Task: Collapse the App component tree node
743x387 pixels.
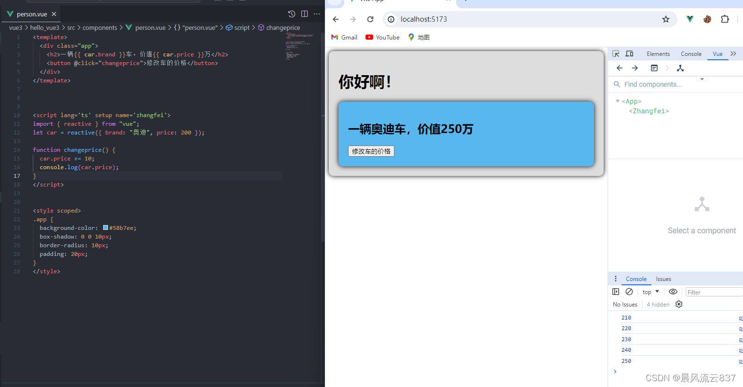Action: pos(618,101)
